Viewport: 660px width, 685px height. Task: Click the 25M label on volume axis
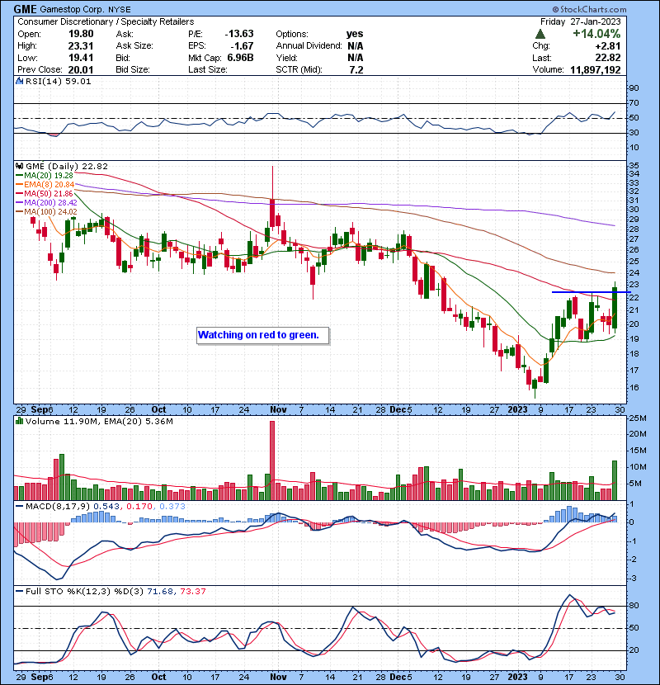637,418
